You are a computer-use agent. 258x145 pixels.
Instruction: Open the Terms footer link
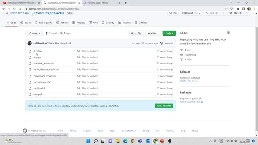tap(60, 130)
